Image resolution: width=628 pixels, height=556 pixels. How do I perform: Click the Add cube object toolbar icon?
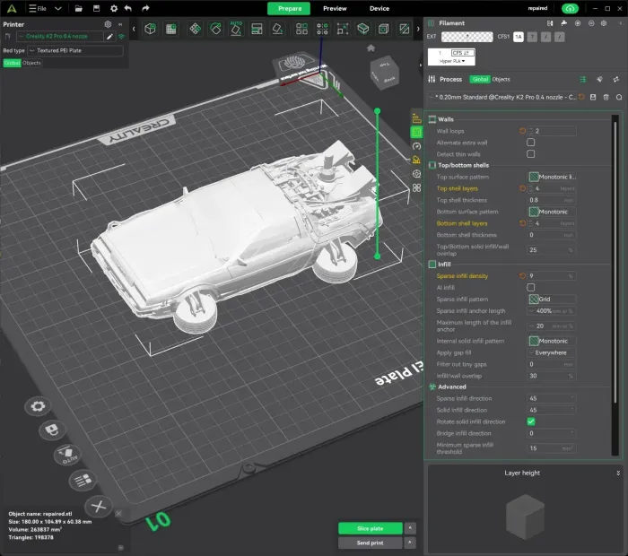pos(150,29)
